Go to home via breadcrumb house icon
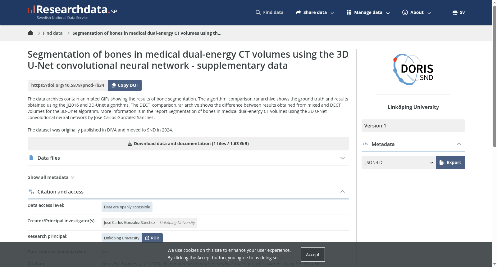 pos(30,33)
